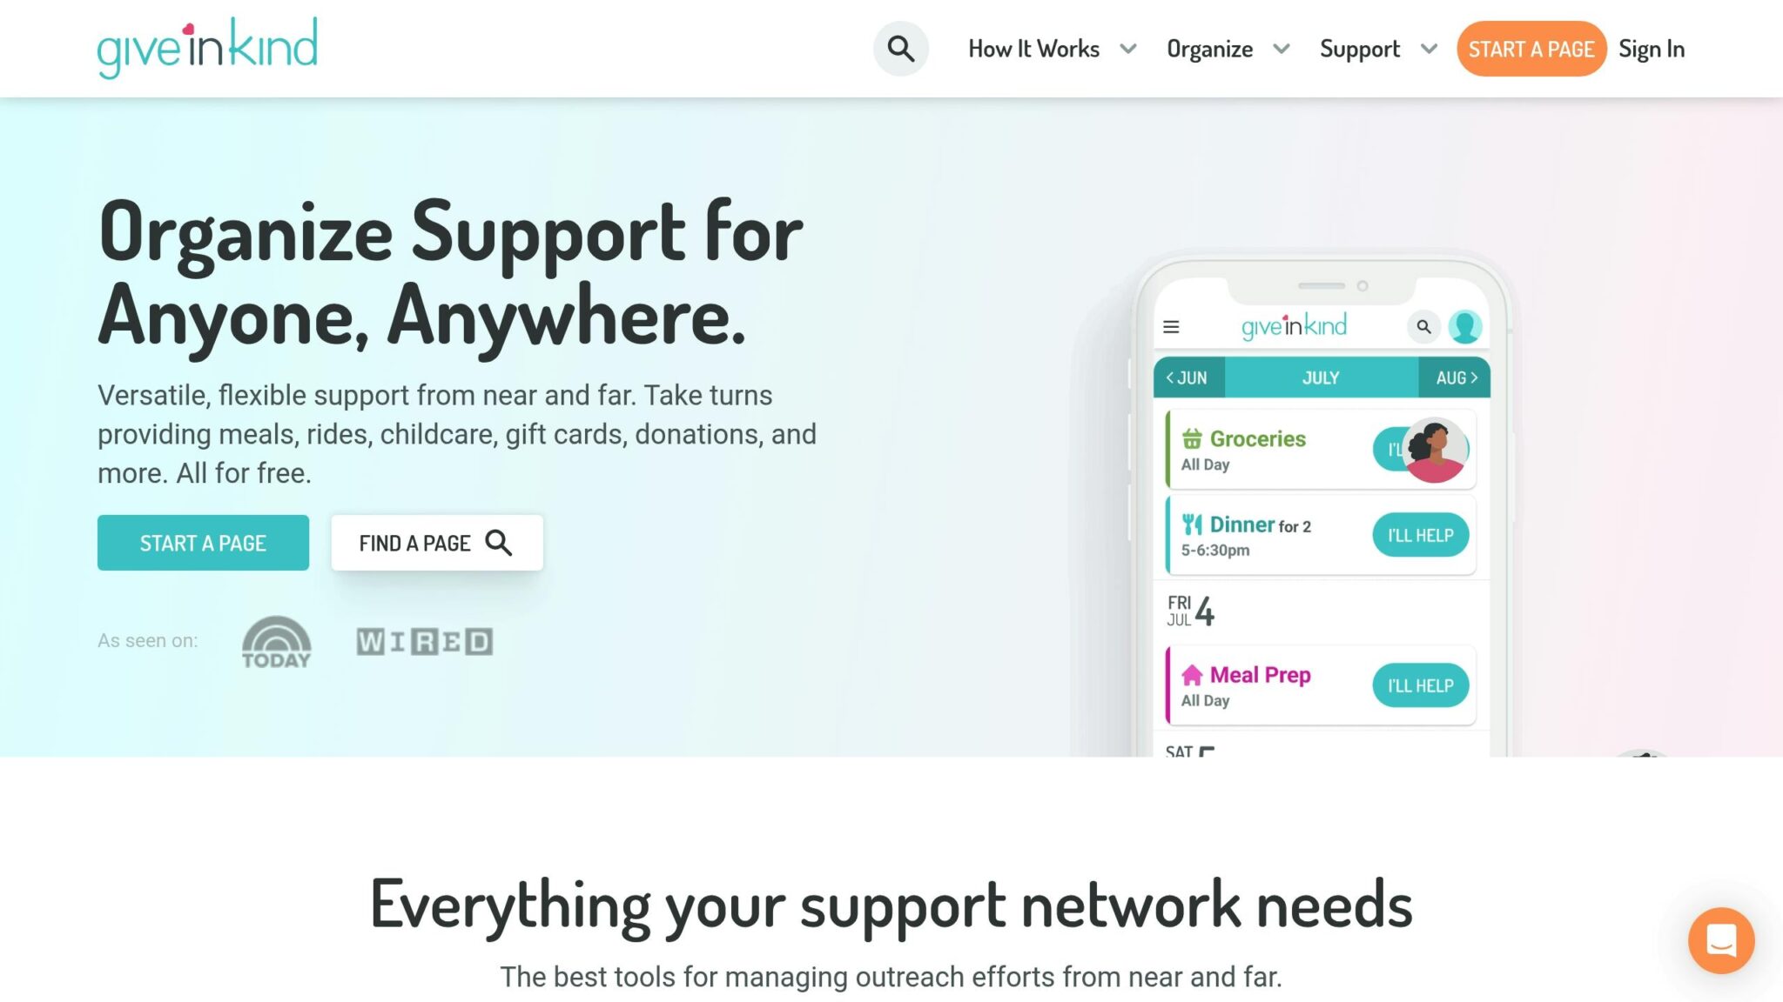The width and height of the screenshot is (1783, 1002).
Task: Open the Support menu item
Action: coord(1360,49)
